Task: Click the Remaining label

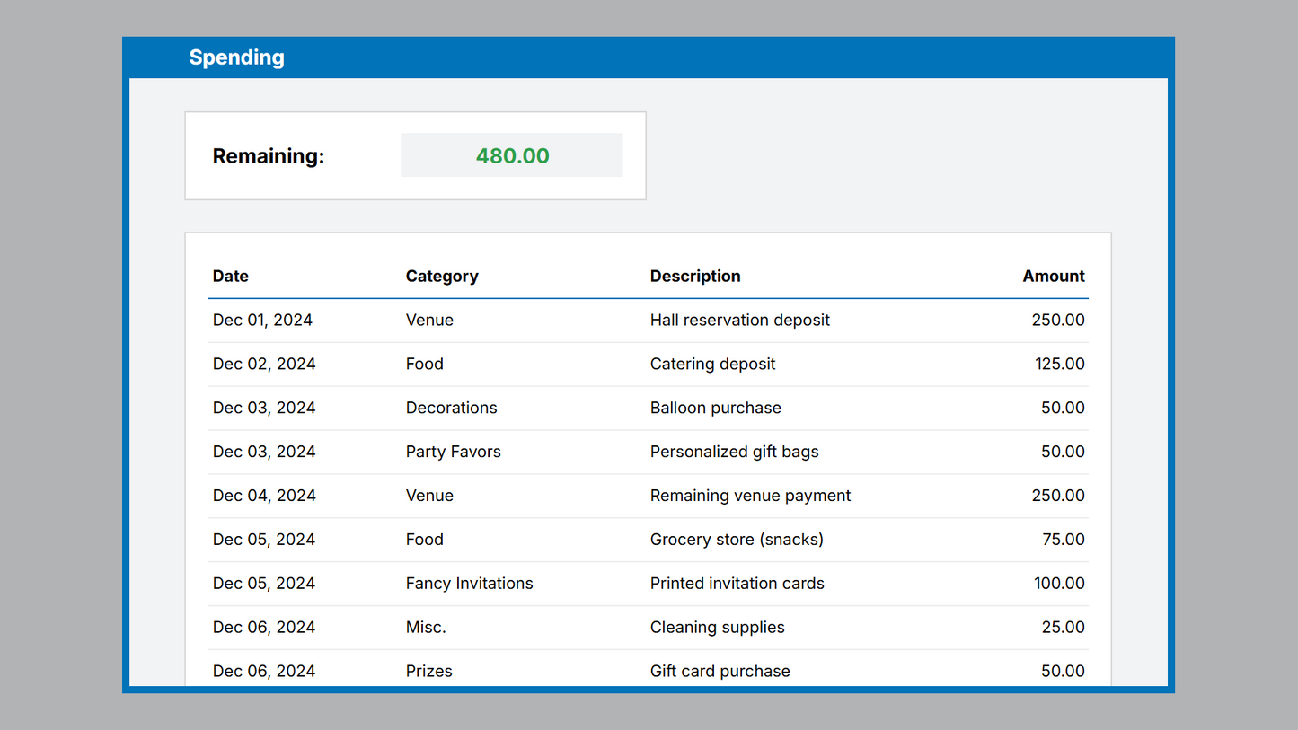Action: [268, 156]
